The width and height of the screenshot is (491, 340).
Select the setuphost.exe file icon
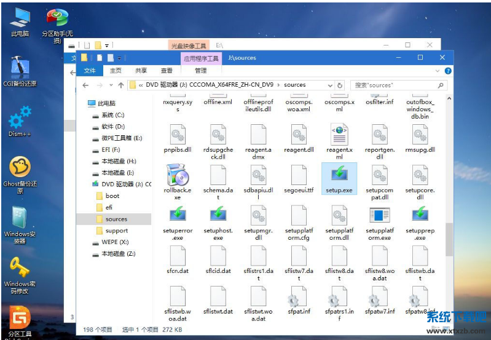point(218,215)
